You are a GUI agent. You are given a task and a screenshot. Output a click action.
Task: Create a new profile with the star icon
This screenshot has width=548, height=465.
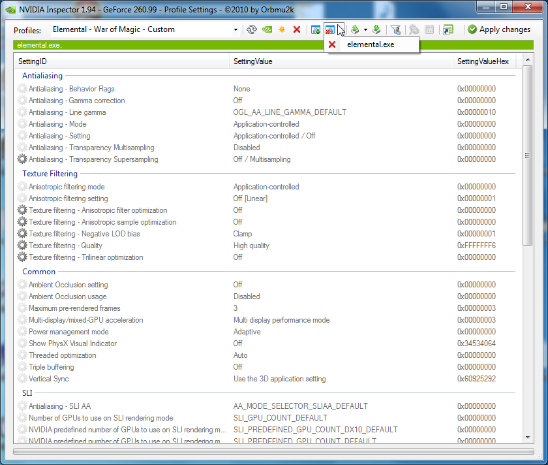282,29
